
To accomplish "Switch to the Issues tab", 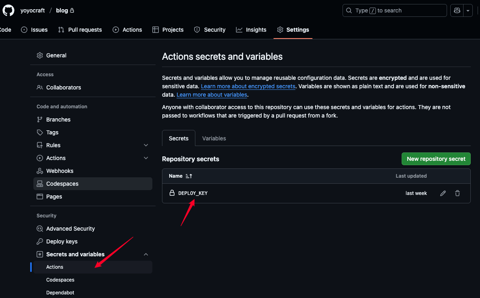I will pyautogui.click(x=34, y=30).
